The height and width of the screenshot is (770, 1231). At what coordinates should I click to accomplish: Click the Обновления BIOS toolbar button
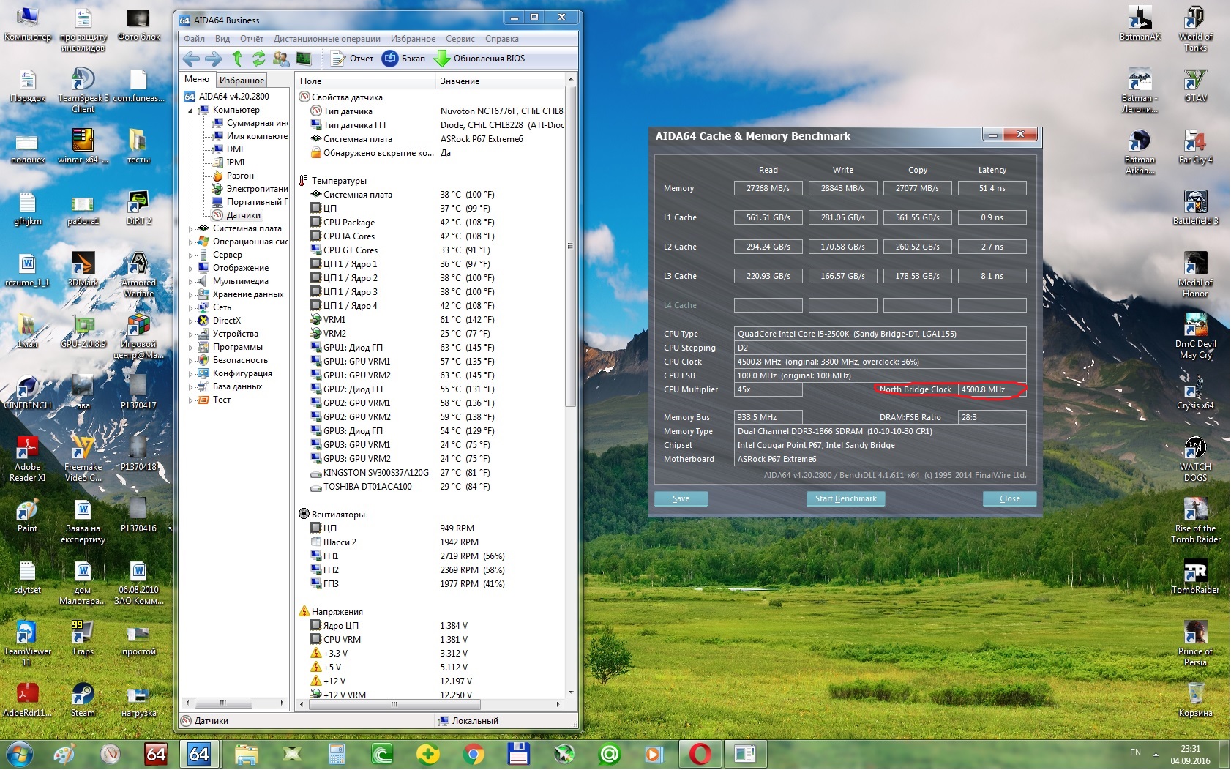[479, 59]
